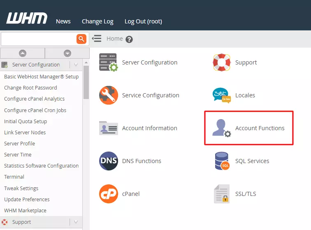Expand the Support sidebar section chevron
311x230 pixels.
76,222
